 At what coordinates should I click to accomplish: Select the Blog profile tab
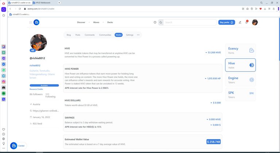[69, 35]
